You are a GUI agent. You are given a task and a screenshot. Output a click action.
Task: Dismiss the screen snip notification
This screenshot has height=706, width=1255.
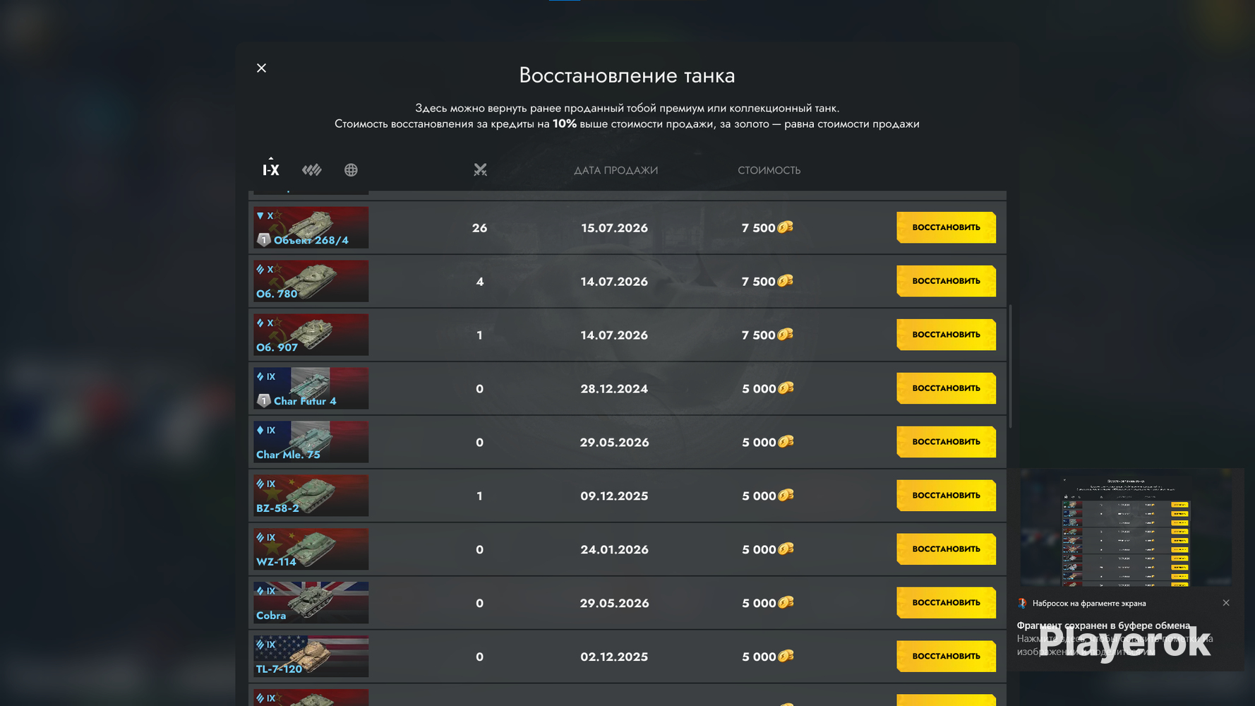(1226, 603)
